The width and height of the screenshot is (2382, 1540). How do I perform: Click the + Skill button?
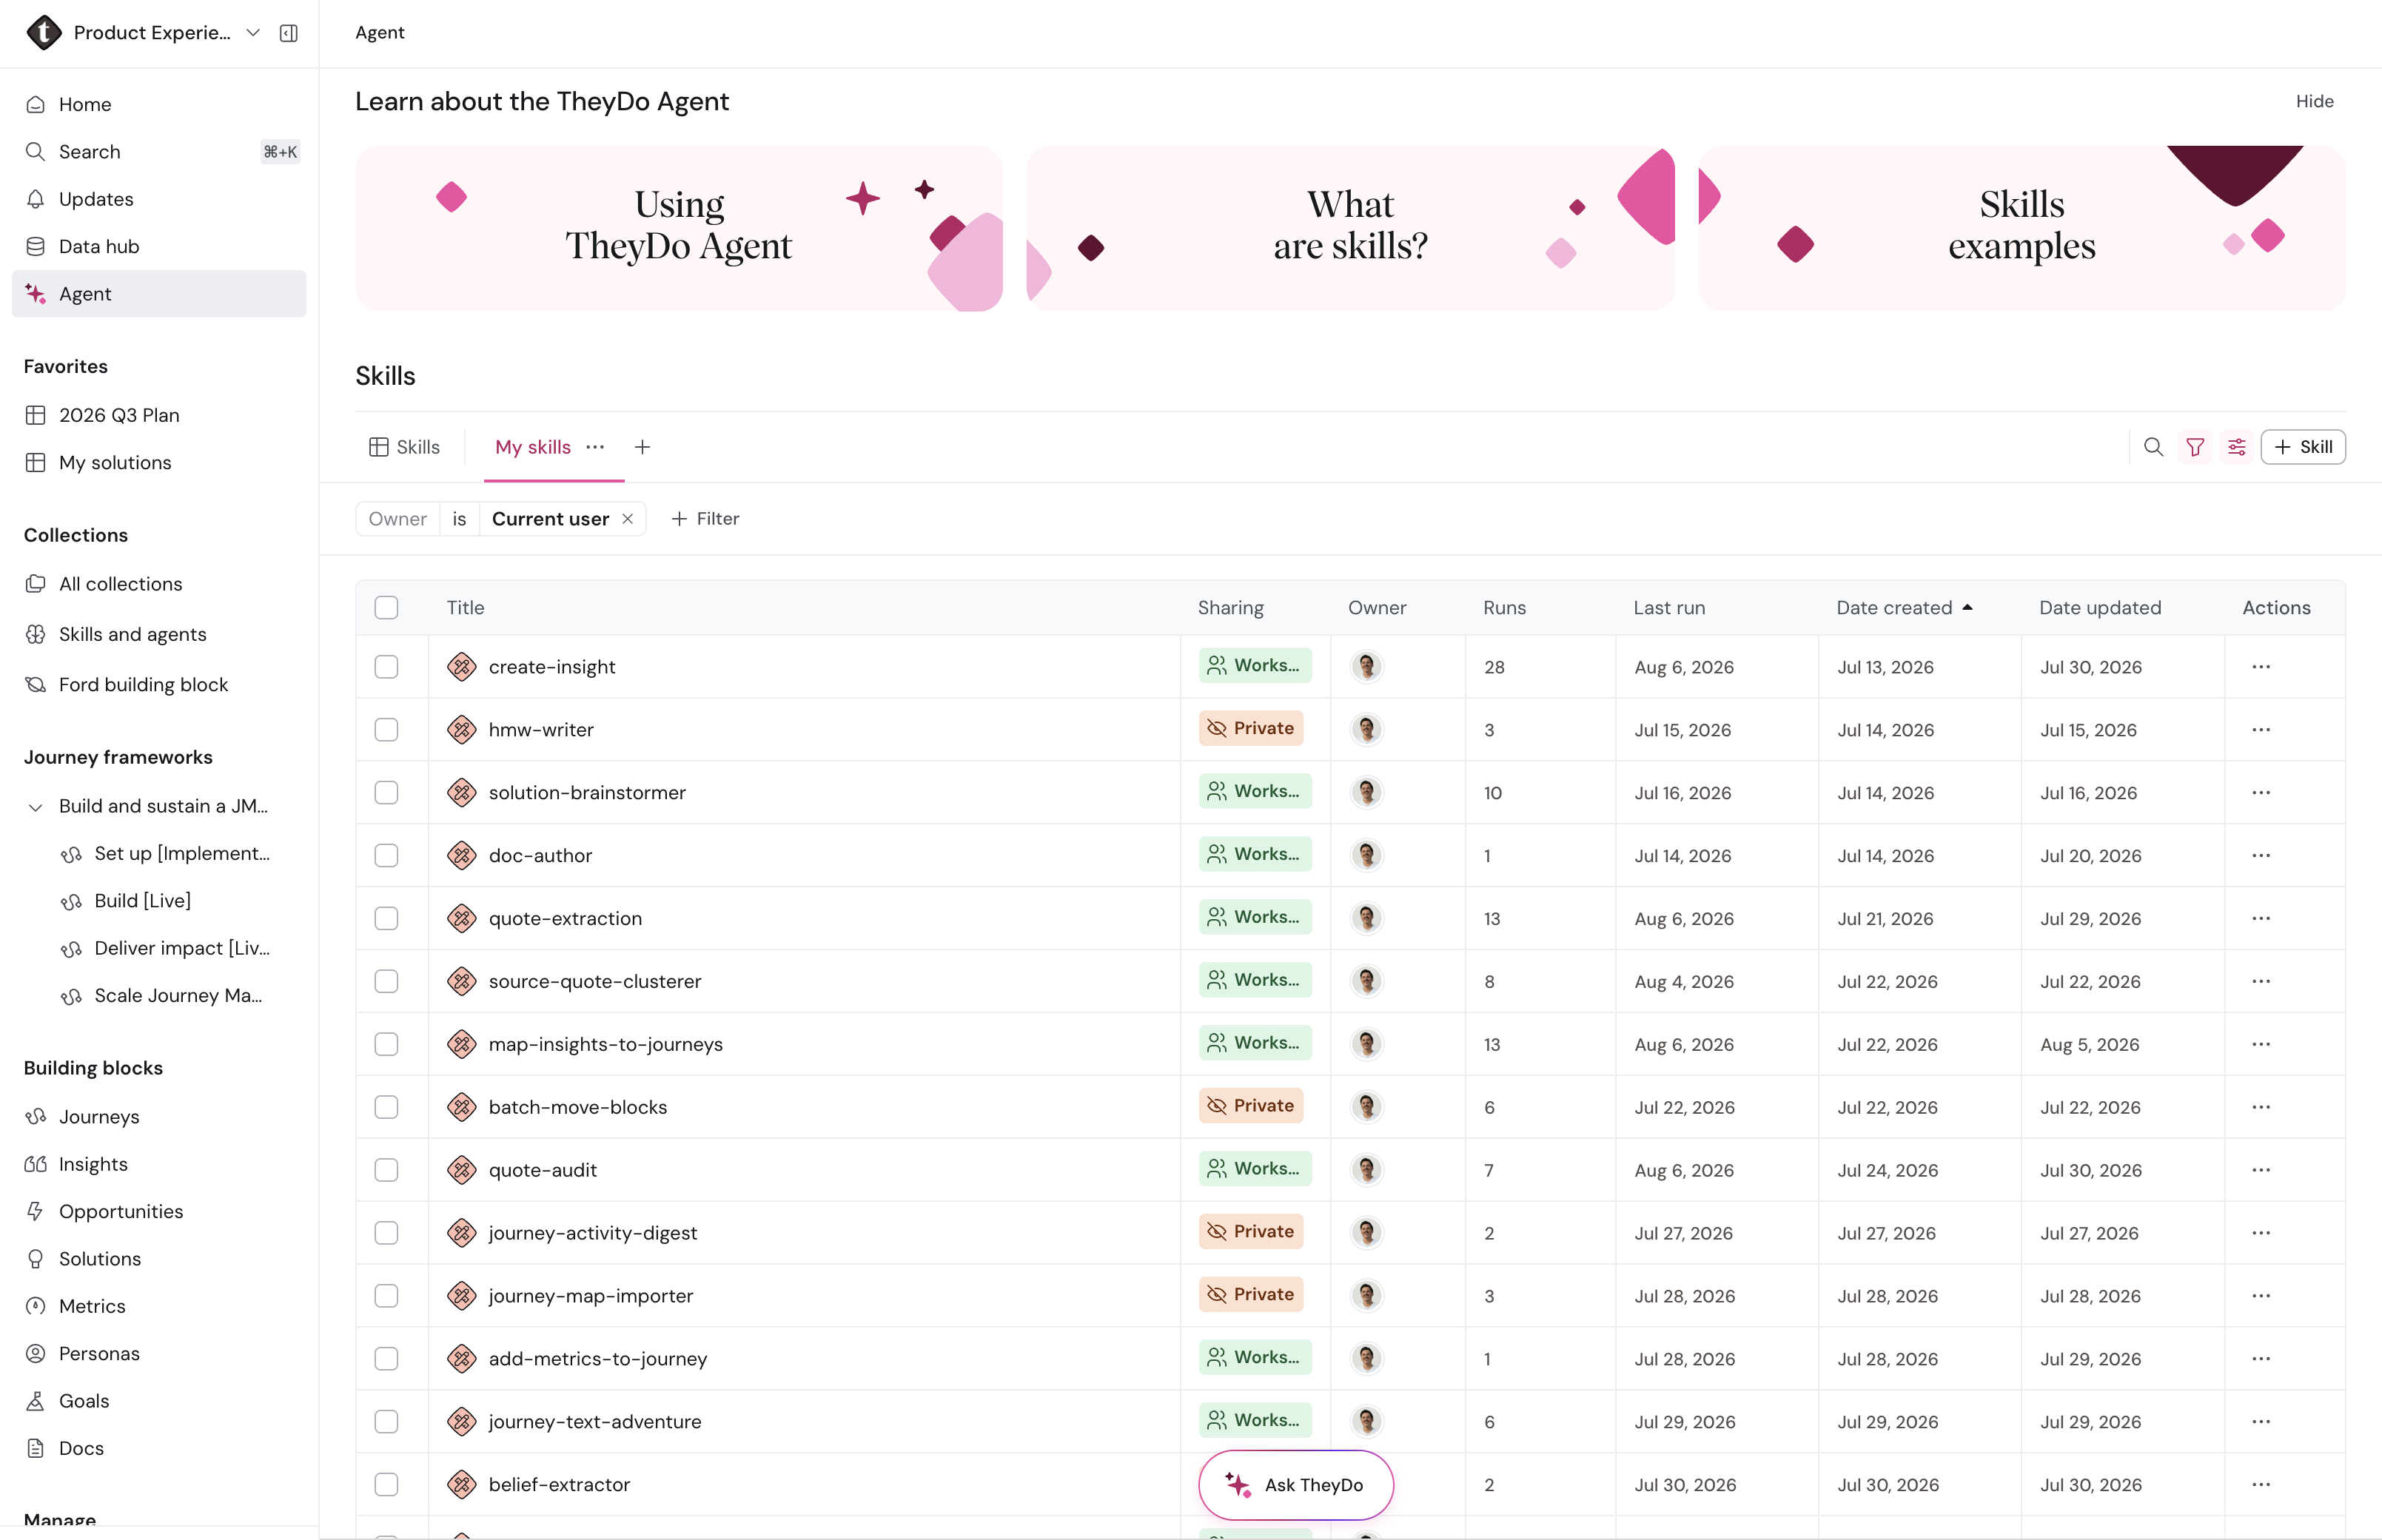coord(2303,447)
